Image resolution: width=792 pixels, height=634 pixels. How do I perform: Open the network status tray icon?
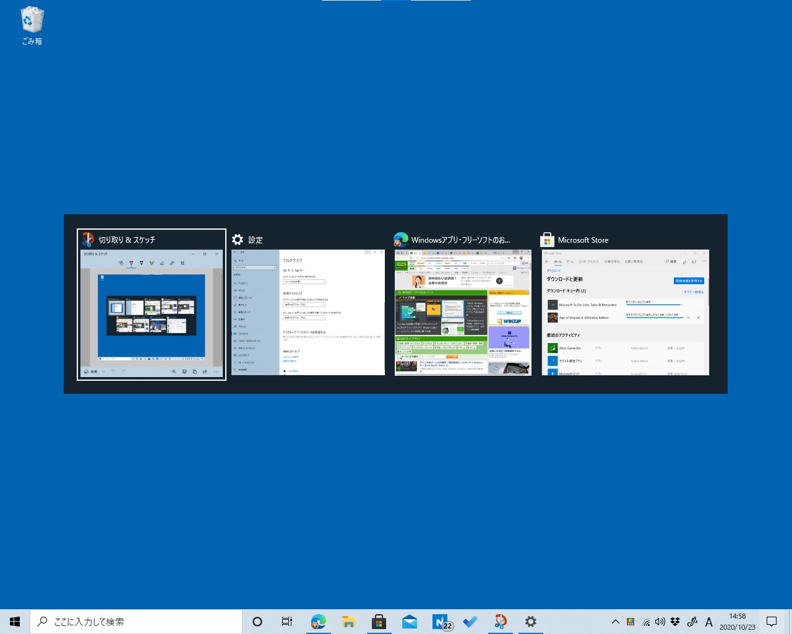coord(646,622)
